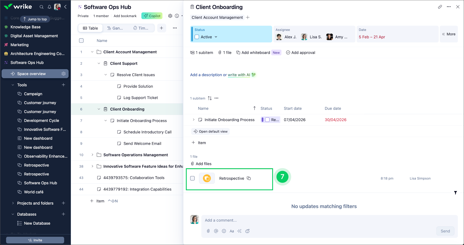Collapse the Tools section in sidebar
This screenshot has height=245, width=464.
(13, 85)
